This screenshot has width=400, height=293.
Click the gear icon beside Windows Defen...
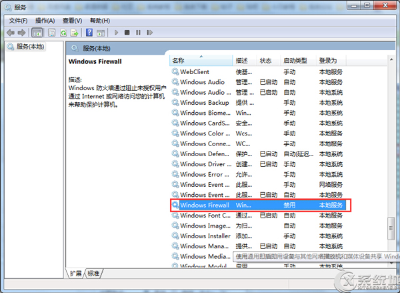[x=175, y=154]
